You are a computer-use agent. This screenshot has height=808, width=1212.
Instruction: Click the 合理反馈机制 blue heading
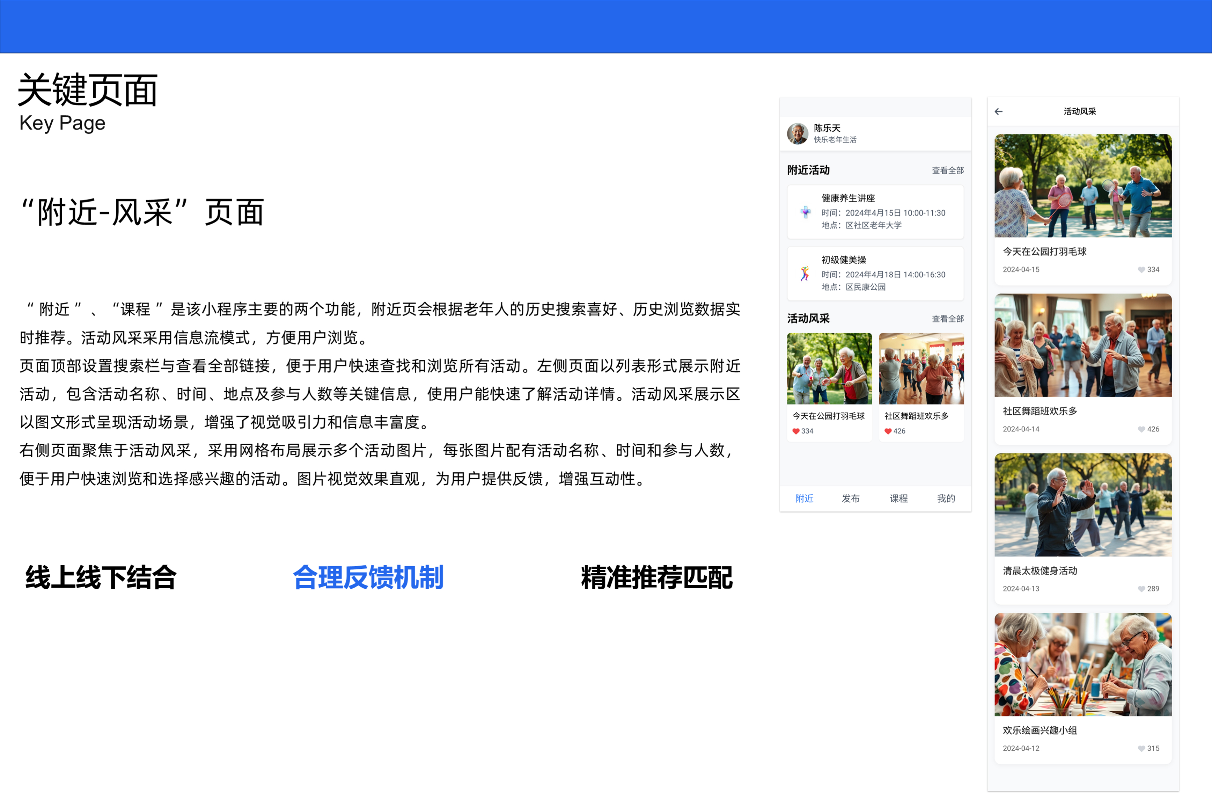pyautogui.click(x=368, y=578)
